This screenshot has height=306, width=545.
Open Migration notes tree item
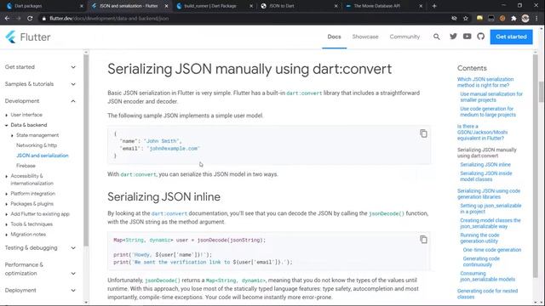[28, 235]
